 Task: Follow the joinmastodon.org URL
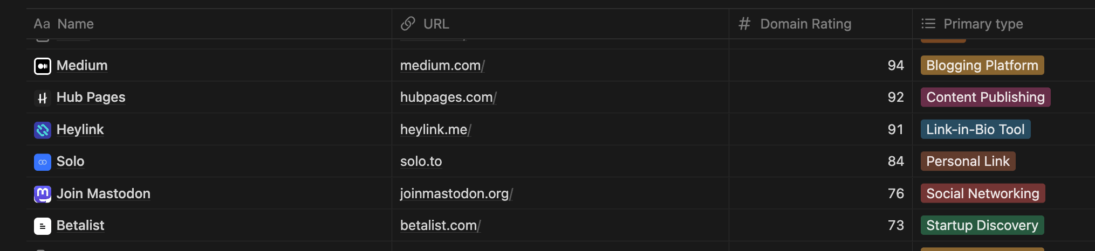454,194
